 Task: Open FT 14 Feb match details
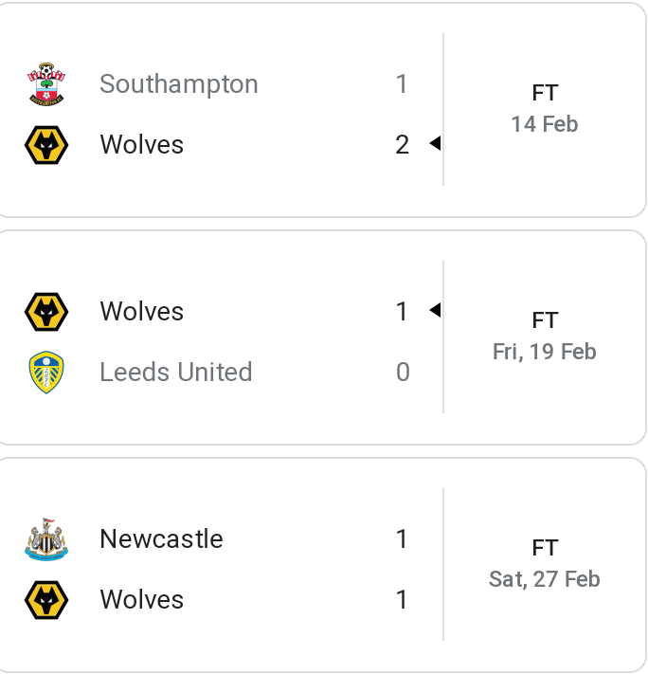tap(545, 109)
